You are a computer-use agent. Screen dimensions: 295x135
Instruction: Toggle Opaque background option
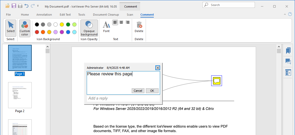[x=89, y=28]
